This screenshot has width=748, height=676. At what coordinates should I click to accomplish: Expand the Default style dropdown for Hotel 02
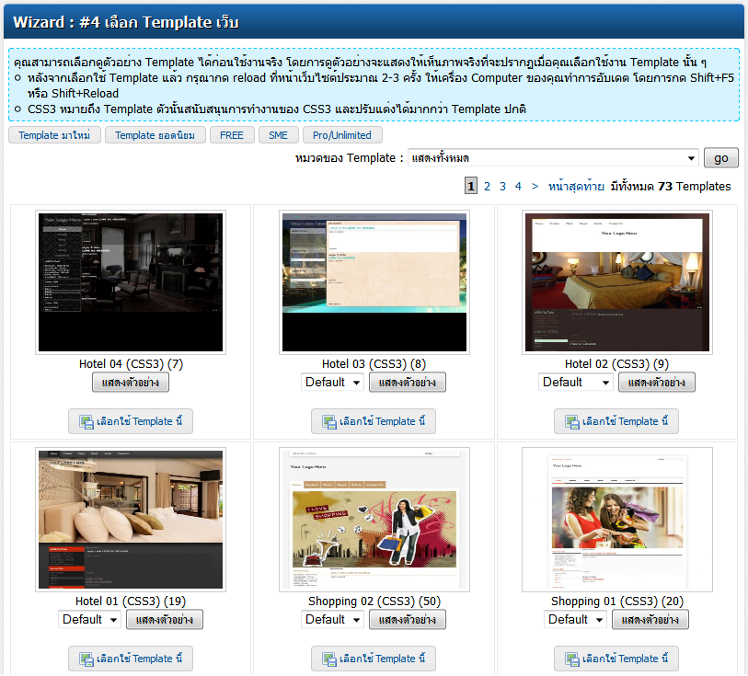[x=576, y=383]
